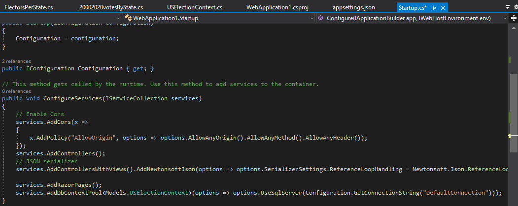Open the '0 references' CodeLens link
The width and height of the screenshot is (518, 206).
[17, 91]
